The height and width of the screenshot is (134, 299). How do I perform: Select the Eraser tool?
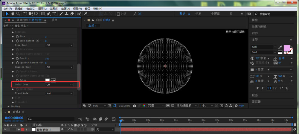72,14
